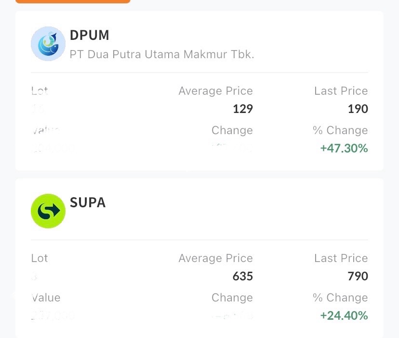The width and height of the screenshot is (399, 338).
Task: Click the Value label in SUPA card
Action: click(x=46, y=298)
